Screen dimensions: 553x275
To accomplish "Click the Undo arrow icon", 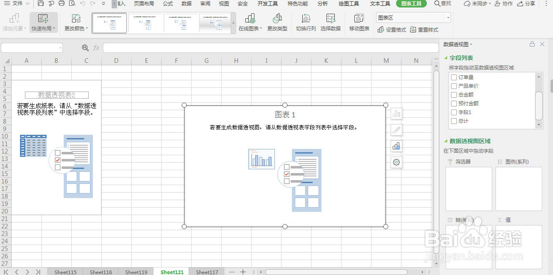I will pyautogui.click(x=82, y=4).
